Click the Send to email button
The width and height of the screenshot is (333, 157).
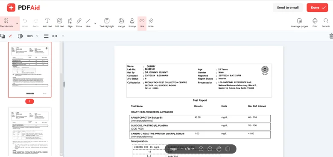click(x=288, y=7)
